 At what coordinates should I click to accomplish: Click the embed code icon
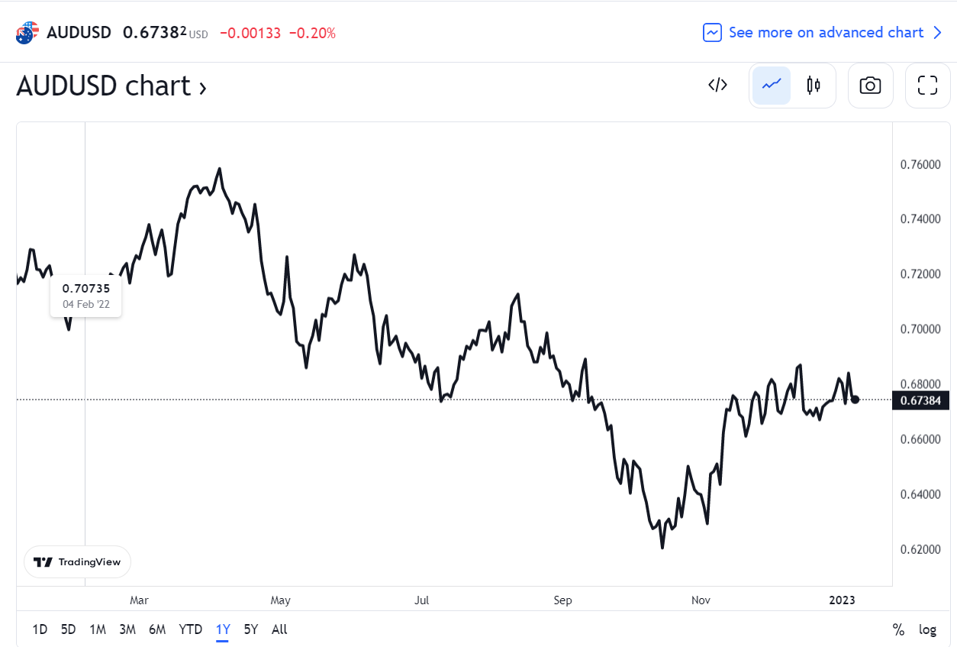pyautogui.click(x=717, y=85)
